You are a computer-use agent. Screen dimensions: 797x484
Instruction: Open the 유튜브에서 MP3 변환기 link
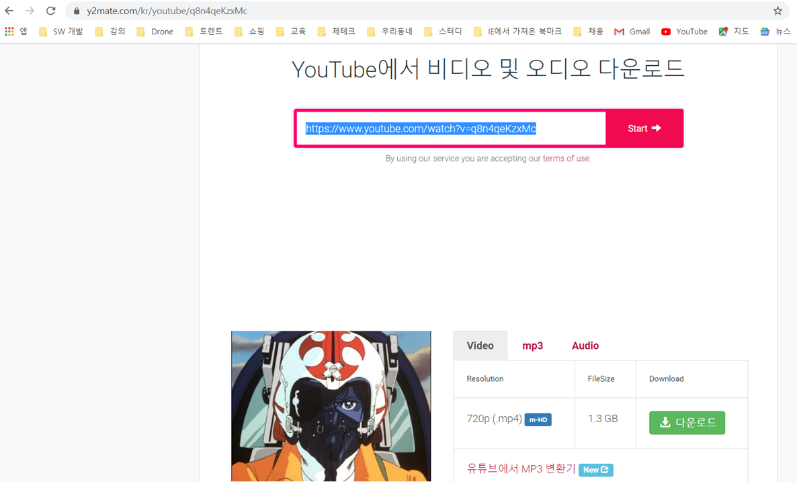(x=521, y=469)
